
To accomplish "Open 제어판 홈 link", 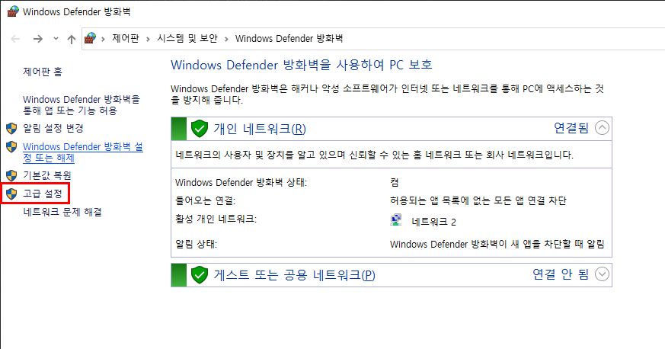I will point(43,72).
